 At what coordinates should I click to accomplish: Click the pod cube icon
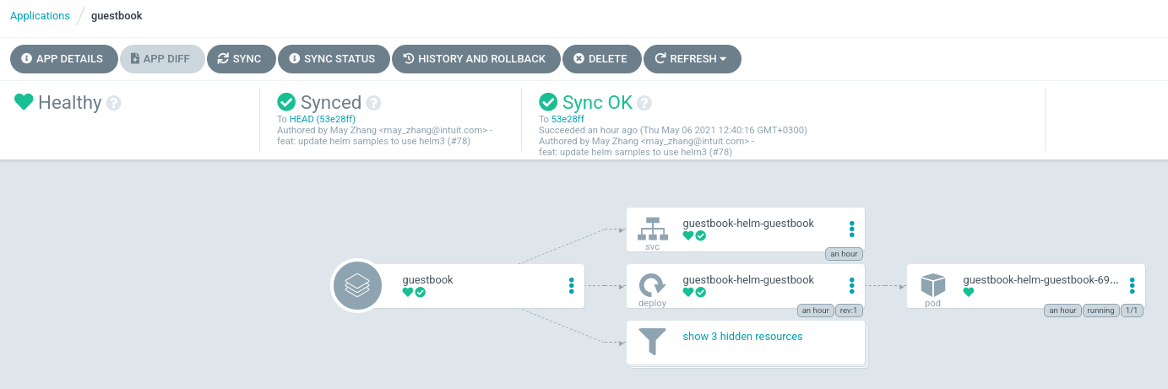932,284
